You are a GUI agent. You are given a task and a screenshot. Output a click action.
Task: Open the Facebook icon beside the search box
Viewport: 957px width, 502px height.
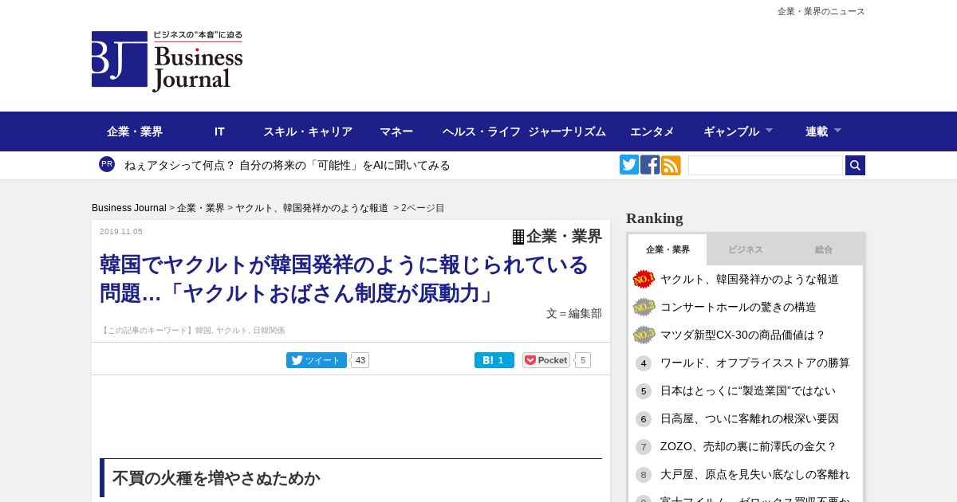click(x=650, y=165)
